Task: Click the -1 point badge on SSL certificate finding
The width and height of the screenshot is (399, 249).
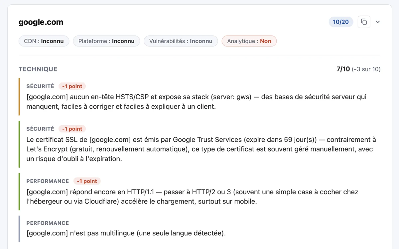Action: [x=72, y=129]
